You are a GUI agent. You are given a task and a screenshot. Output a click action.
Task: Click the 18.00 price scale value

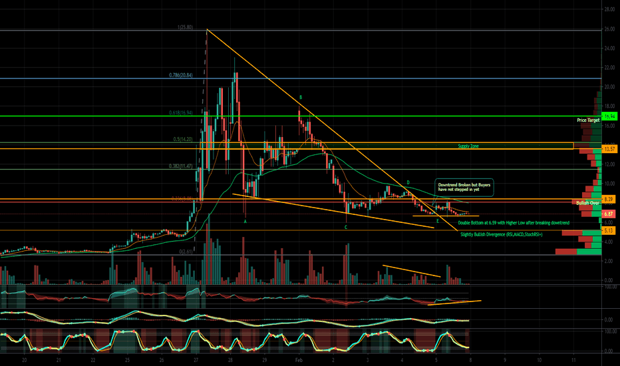pyautogui.click(x=609, y=106)
